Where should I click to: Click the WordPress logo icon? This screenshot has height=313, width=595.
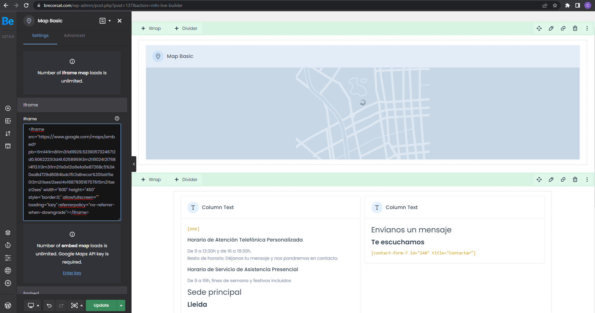click(8, 305)
